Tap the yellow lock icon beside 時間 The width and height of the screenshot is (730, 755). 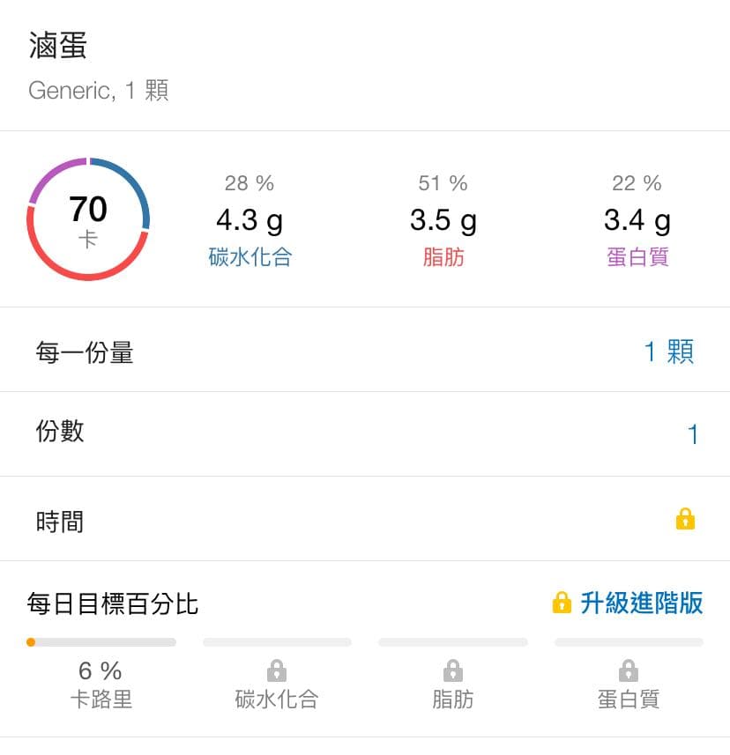[685, 519]
